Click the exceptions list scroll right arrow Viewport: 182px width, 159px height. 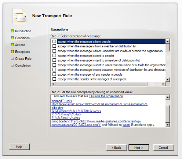[x=163, y=84]
